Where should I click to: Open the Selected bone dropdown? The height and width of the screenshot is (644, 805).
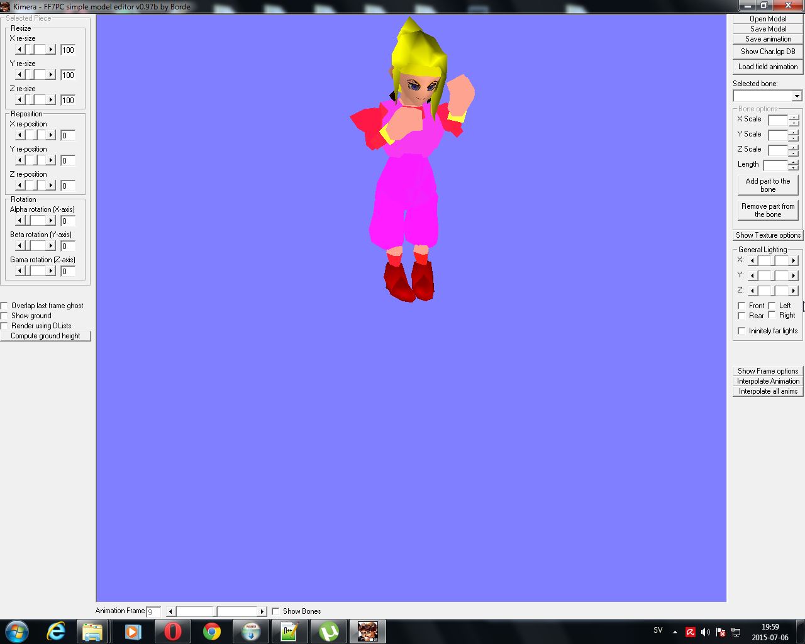[797, 96]
